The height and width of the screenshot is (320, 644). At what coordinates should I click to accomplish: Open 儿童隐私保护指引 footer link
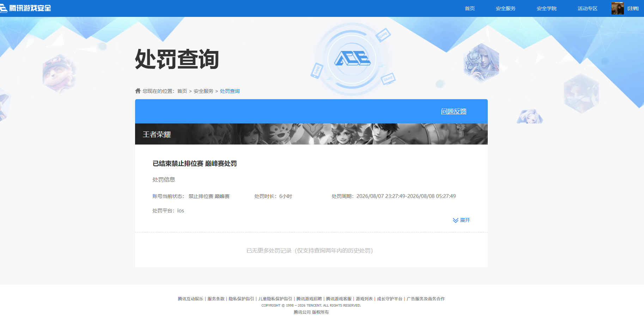275,299
